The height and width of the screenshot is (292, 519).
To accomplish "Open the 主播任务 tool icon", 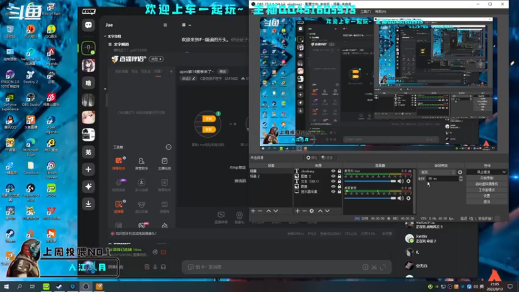I will 165,163.
